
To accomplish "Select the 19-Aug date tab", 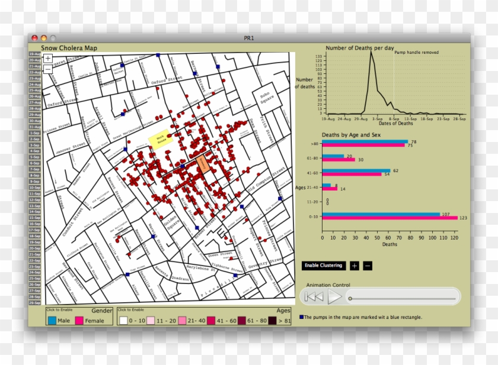I will point(34,54).
